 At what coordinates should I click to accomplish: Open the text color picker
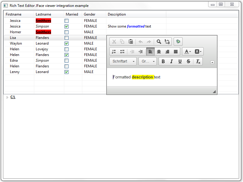click(188, 51)
